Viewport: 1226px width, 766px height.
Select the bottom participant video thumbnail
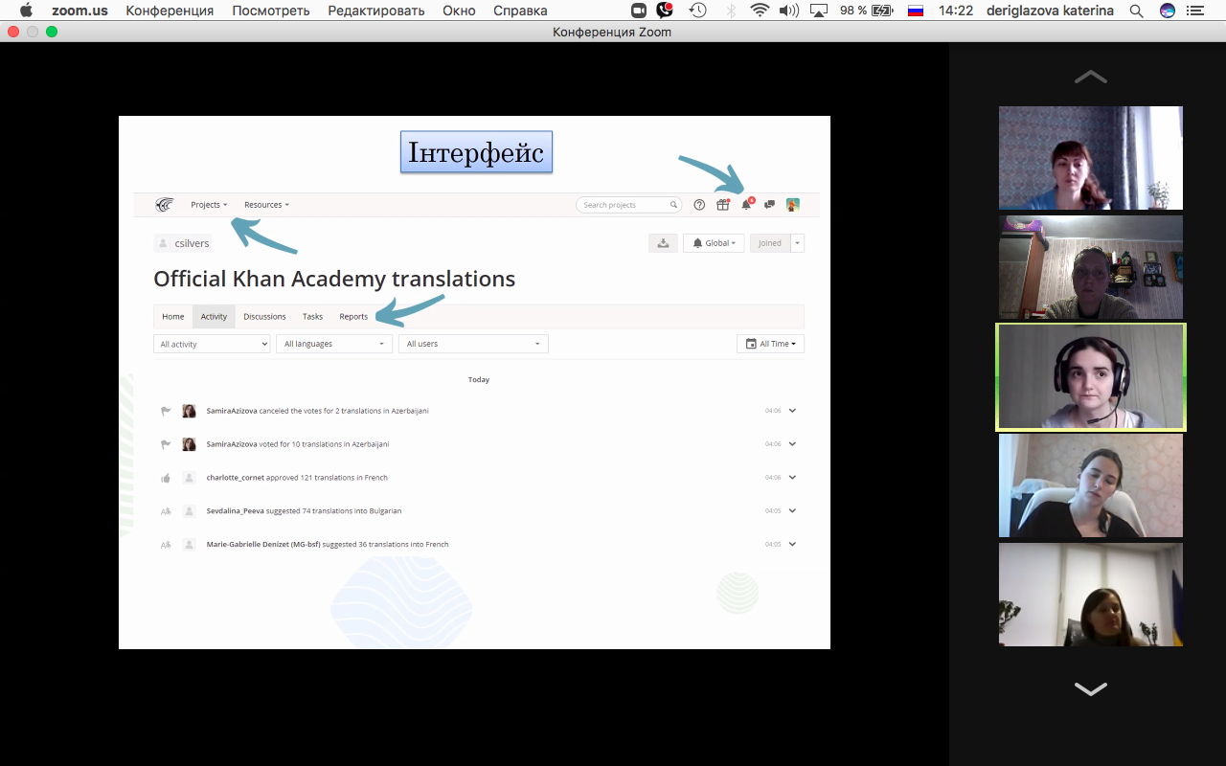point(1091,595)
